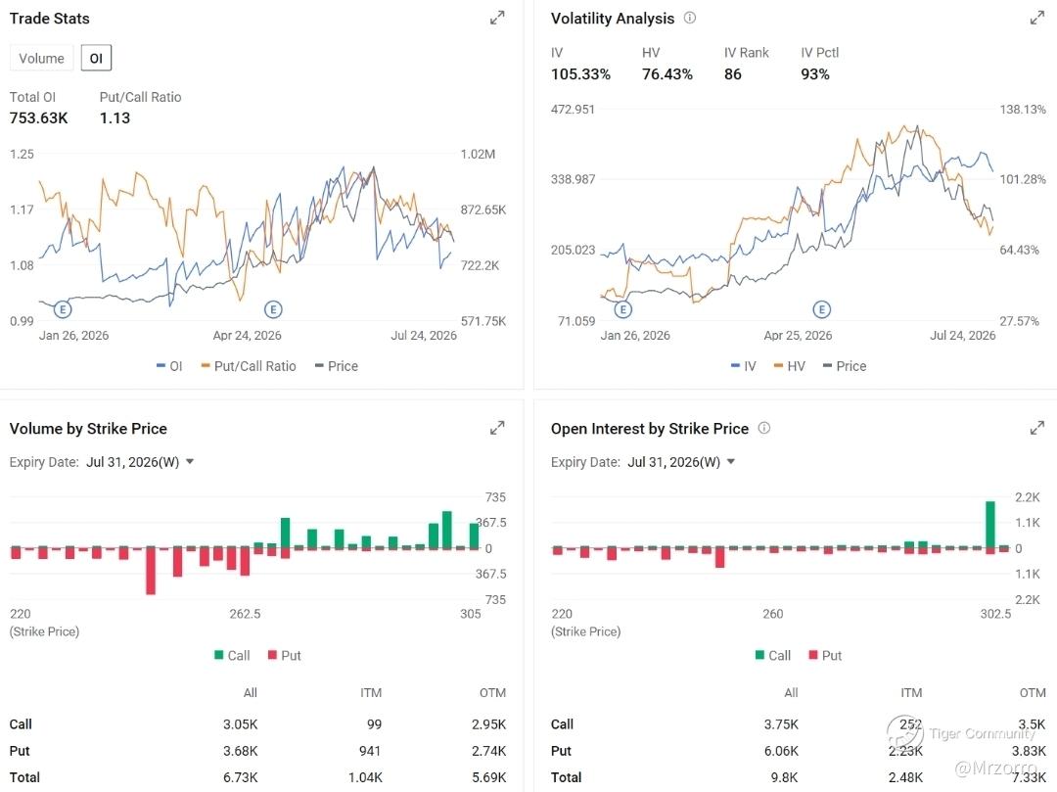The width and height of the screenshot is (1057, 792).
Task: Click second earnings marker in Trade Stats chart
Action: pos(272,309)
